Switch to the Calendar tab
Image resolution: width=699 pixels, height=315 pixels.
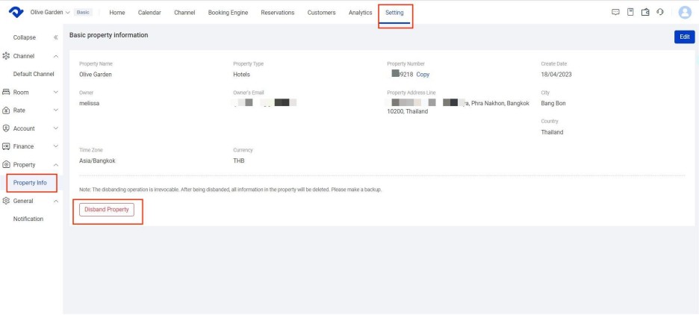point(149,13)
